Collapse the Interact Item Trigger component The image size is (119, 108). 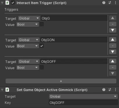(x=2, y=3)
